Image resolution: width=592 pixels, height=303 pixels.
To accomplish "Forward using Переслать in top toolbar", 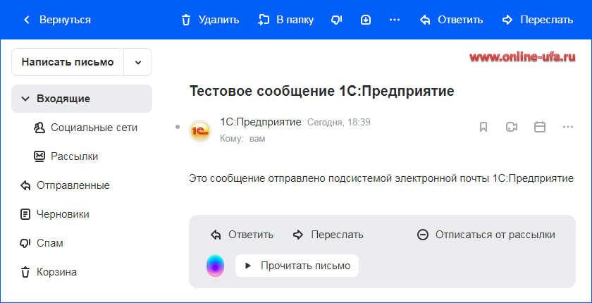I will coord(538,20).
